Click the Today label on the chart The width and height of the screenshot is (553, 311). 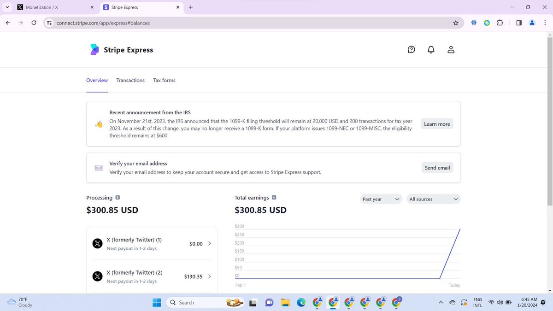(454, 285)
